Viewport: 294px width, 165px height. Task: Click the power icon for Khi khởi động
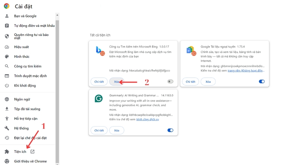click(7, 85)
